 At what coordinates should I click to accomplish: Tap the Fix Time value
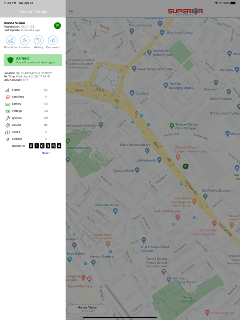33,76
